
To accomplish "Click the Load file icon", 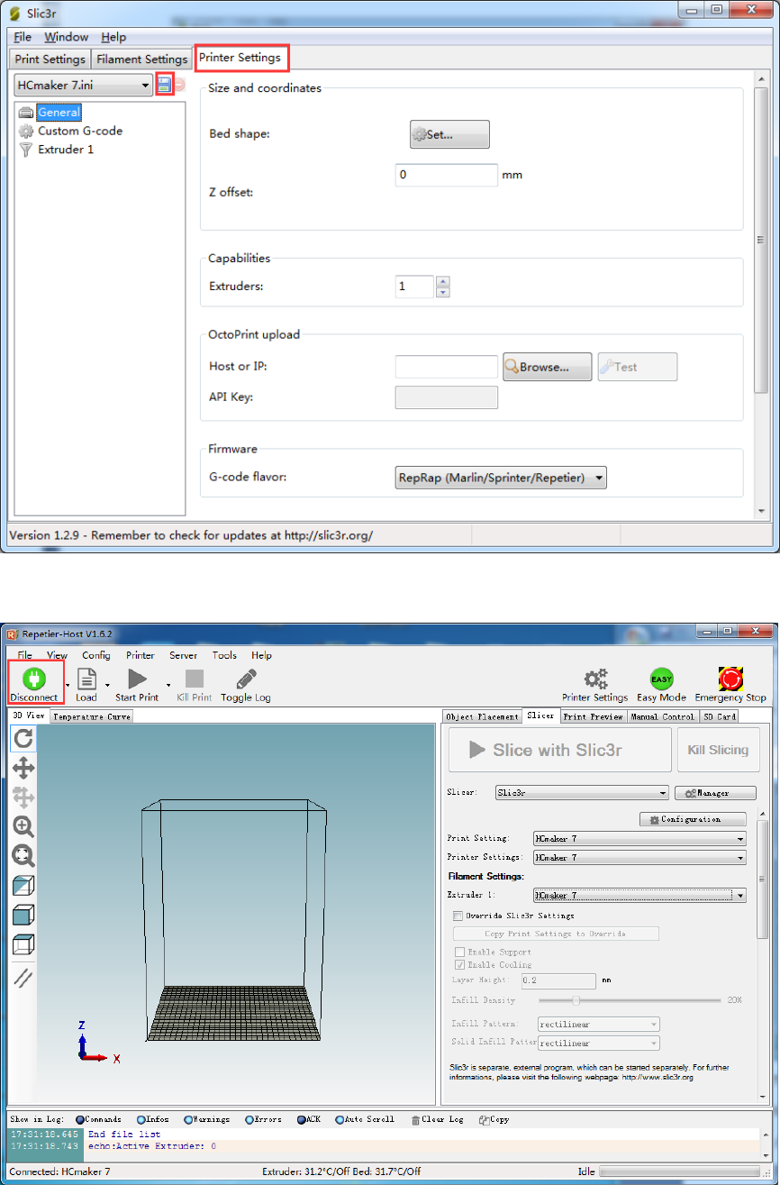I will click(x=86, y=679).
